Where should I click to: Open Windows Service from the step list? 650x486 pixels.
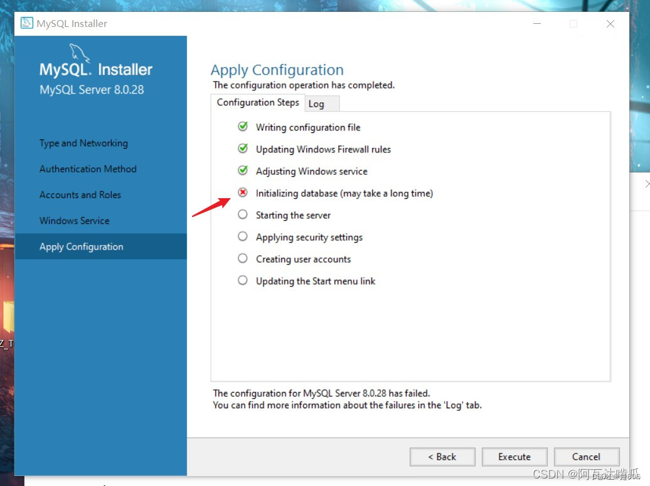click(74, 221)
